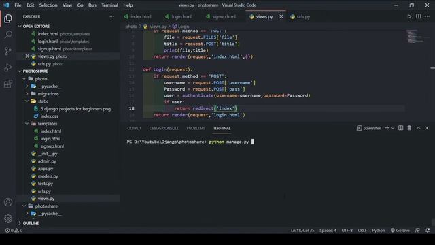435x245 pixels.
Task: Open the Search view in activity bar
Action: coord(8,35)
